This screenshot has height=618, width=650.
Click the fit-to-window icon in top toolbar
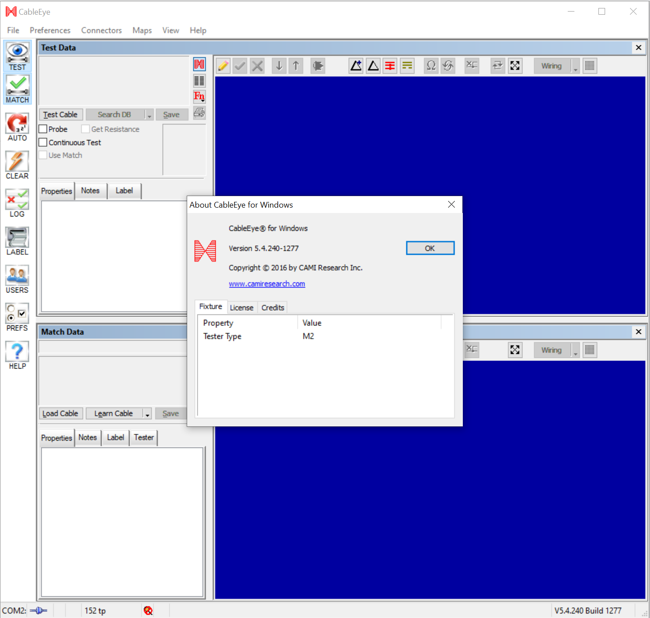point(515,66)
